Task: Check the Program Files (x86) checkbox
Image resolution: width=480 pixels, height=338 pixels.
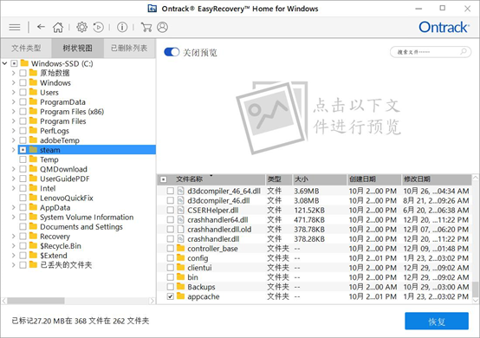Action: [23, 112]
